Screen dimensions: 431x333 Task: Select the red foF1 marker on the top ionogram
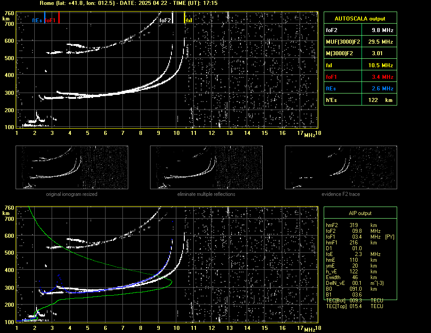click(x=59, y=18)
